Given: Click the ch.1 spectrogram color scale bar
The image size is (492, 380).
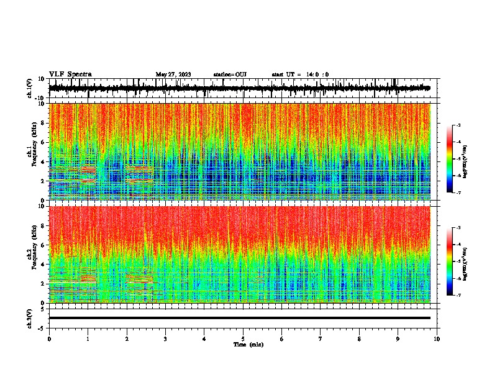Looking at the screenshot, I should (449, 159).
